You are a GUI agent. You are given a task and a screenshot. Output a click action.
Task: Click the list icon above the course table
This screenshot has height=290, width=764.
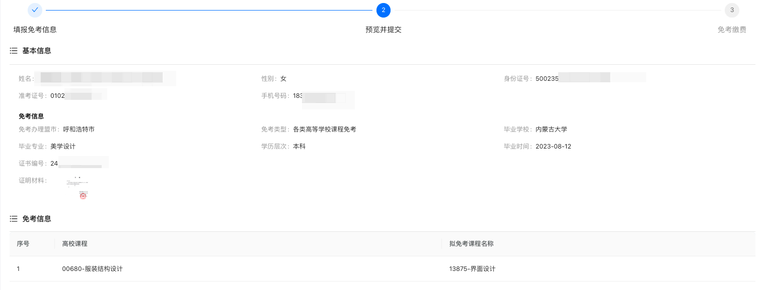click(14, 219)
